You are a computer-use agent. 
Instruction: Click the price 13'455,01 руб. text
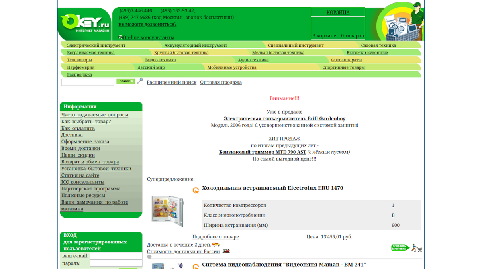[329, 237]
